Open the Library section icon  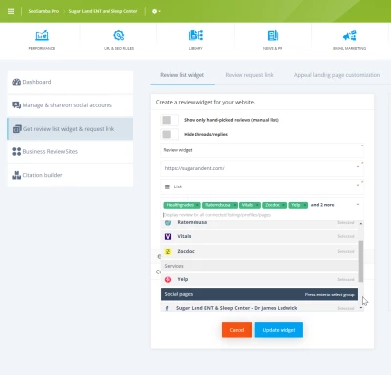click(x=195, y=36)
